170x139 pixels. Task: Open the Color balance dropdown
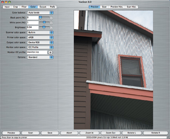point(40,13)
